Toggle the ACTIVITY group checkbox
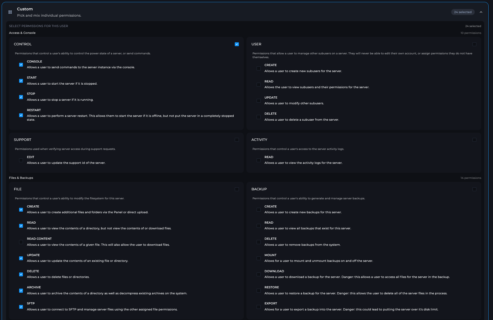The width and height of the screenshot is (493, 320). (474, 140)
